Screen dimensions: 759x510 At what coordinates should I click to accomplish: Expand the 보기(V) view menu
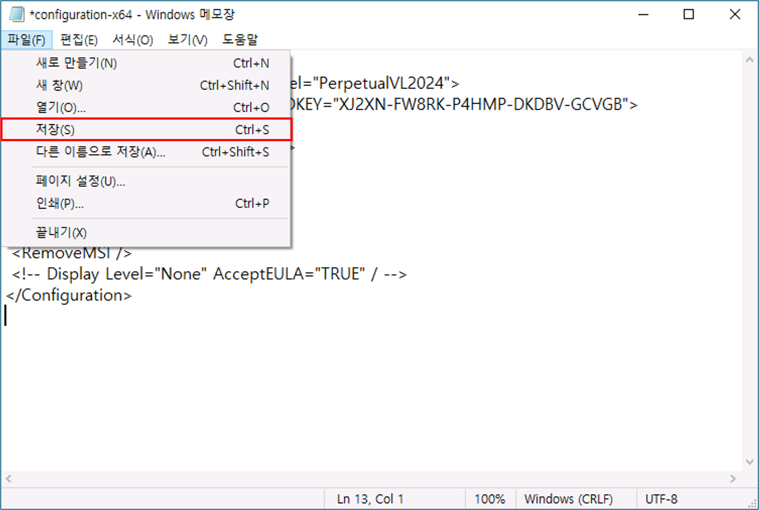(x=187, y=40)
